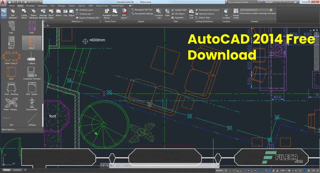Viewport: 320px width, 173px height.
Task: Select the Exercise Bike block thumbnail
Action: (x=32, y=104)
